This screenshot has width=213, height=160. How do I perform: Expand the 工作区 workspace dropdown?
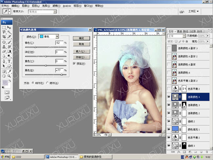[x=194, y=11]
